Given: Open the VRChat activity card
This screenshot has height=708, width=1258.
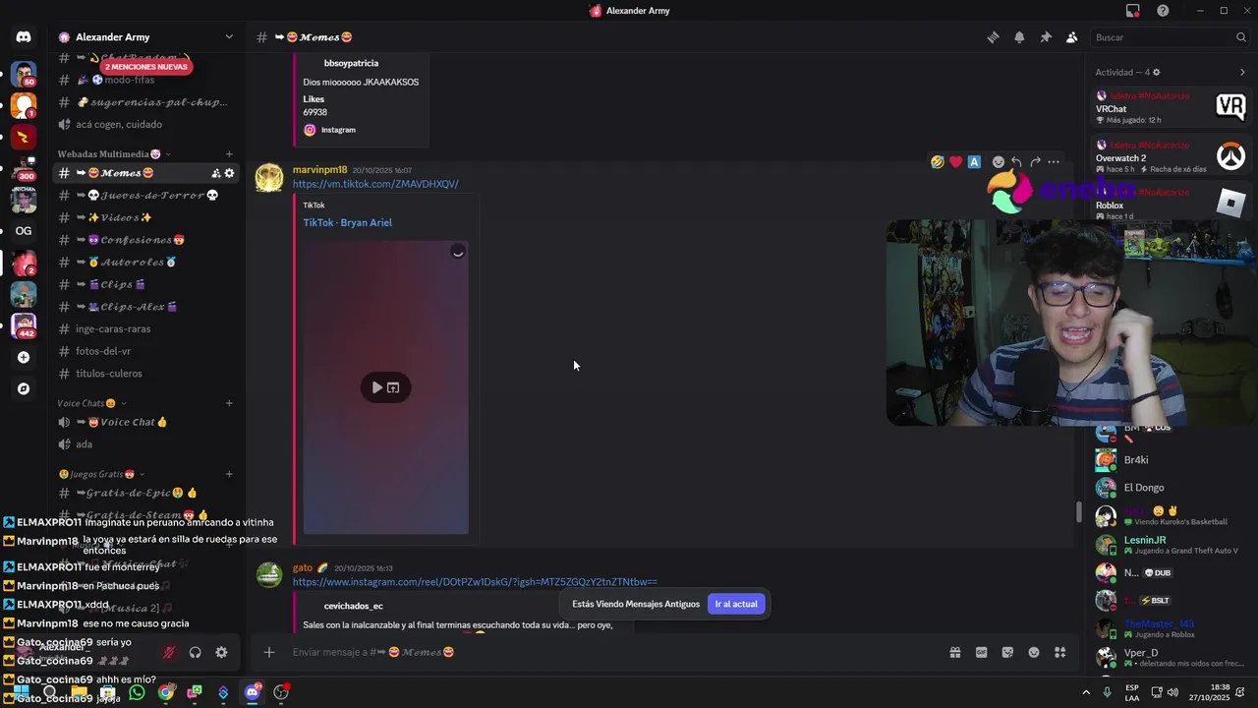Looking at the screenshot, I should pyautogui.click(x=1171, y=106).
